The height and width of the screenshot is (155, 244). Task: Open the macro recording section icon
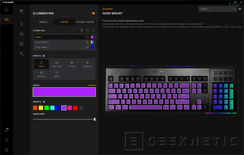pos(21,44)
